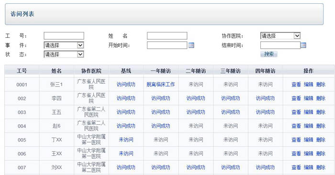Click 查看 for row 003
The height and width of the screenshot is (175, 335).
pos(296,112)
